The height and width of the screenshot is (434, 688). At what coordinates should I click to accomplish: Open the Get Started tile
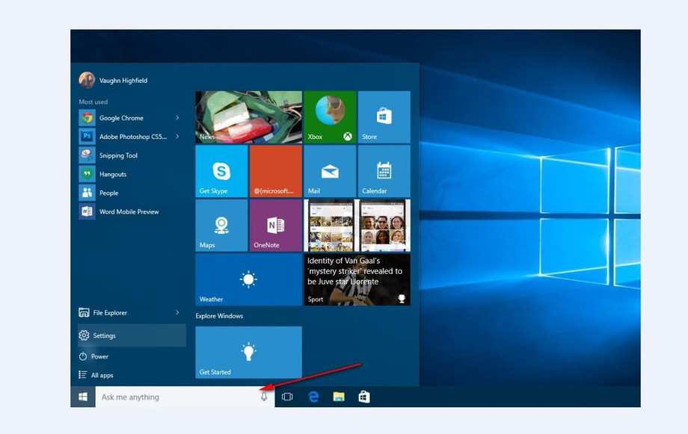249,353
